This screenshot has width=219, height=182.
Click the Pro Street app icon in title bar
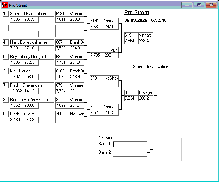4,5
